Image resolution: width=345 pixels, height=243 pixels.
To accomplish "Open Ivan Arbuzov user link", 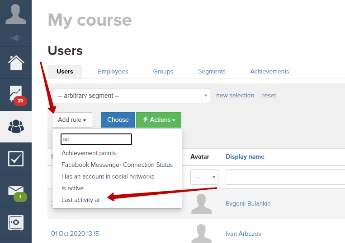I will [x=243, y=234].
